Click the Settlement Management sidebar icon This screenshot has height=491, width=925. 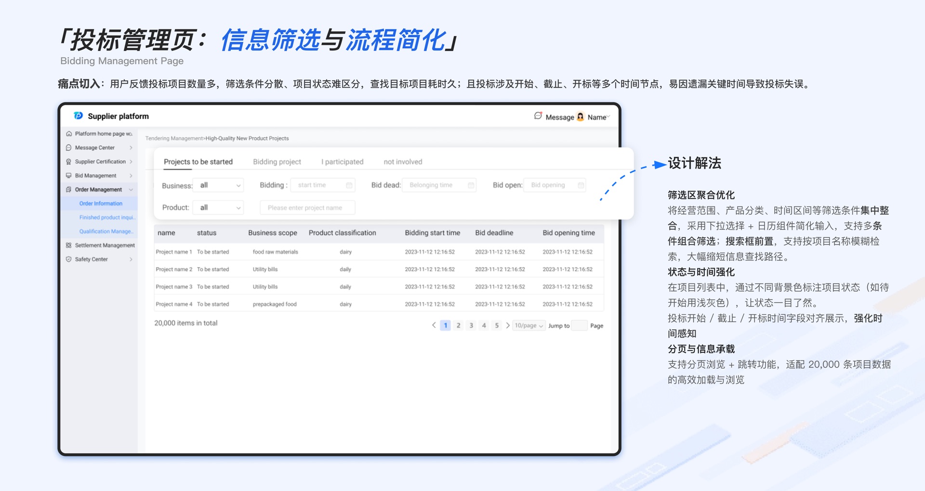coord(68,245)
